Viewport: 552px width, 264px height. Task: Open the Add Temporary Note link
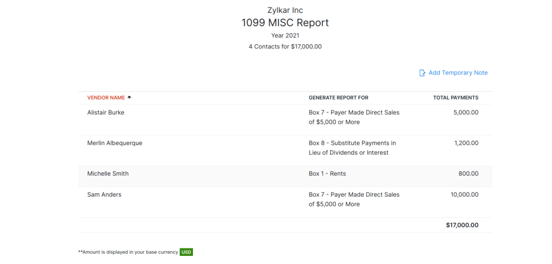[458, 73]
